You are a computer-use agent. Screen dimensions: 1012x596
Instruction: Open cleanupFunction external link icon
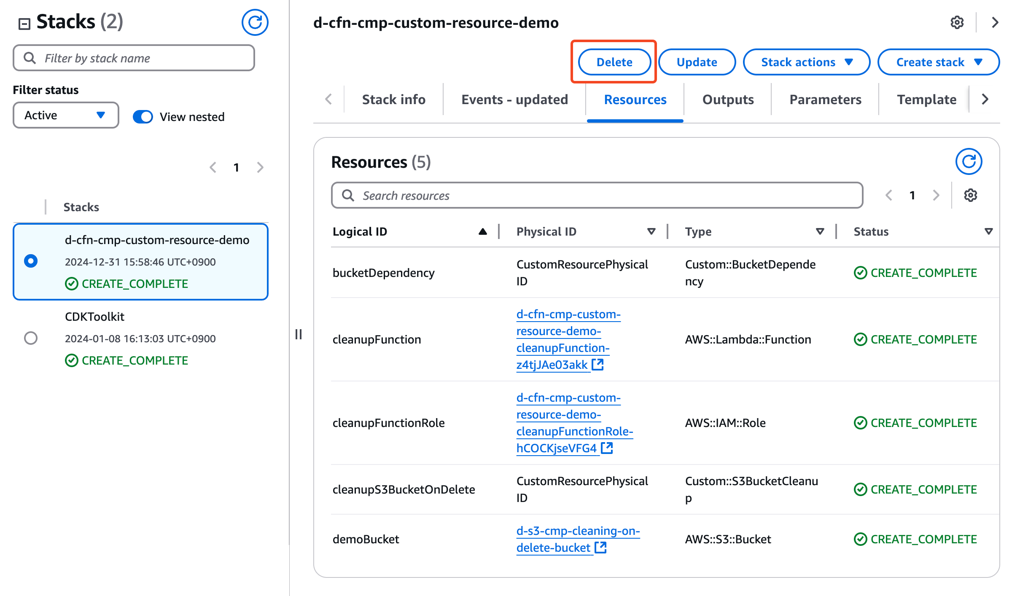click(598, 365)
